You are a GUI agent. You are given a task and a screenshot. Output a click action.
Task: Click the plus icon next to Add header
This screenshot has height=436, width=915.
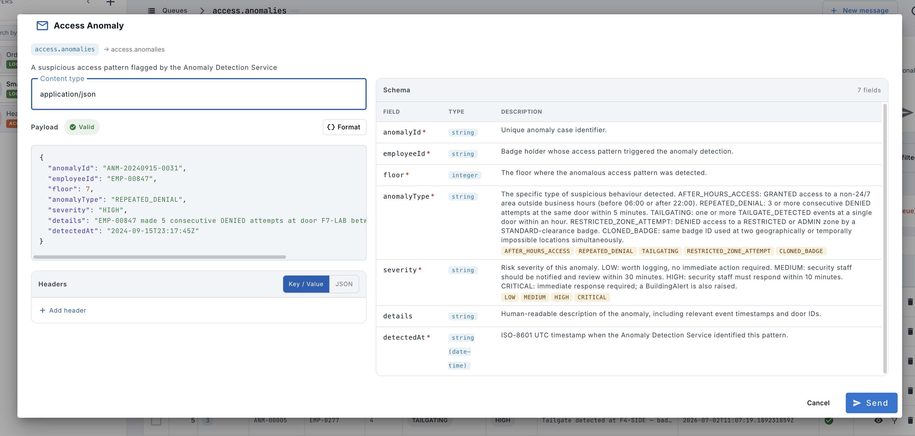[43, 310]
